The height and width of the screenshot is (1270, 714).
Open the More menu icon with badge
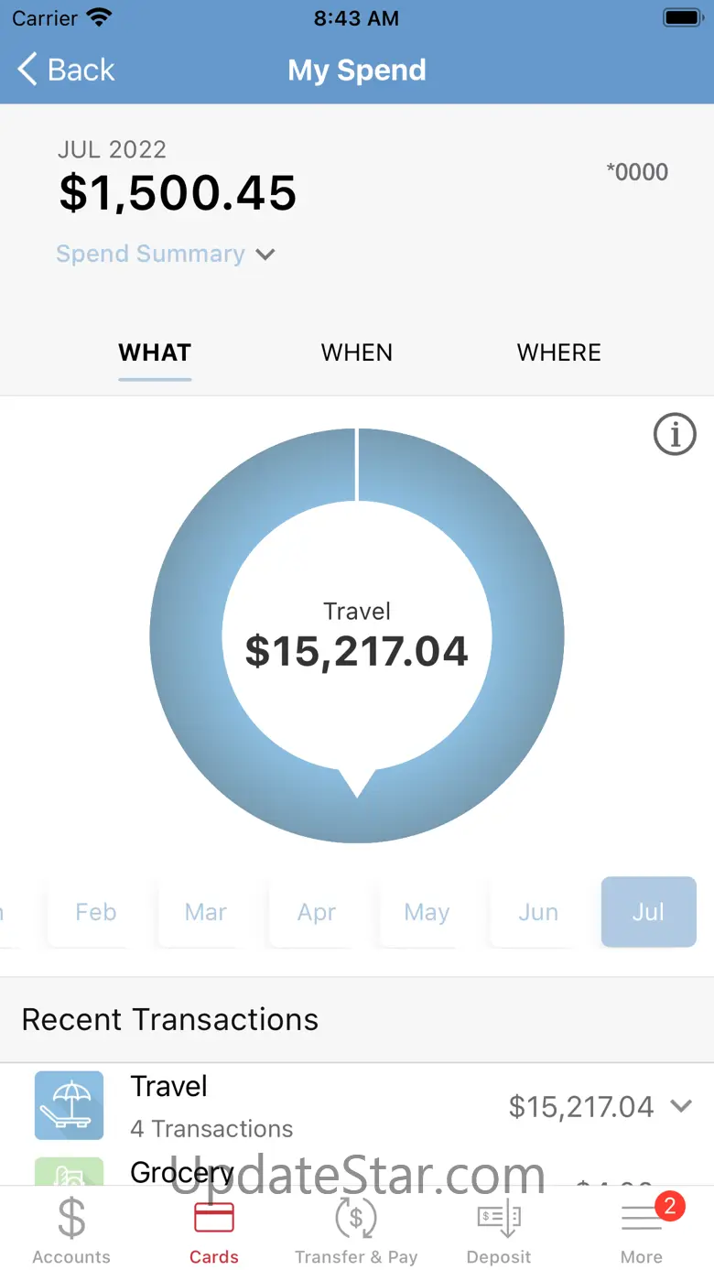coord(643,1218)
